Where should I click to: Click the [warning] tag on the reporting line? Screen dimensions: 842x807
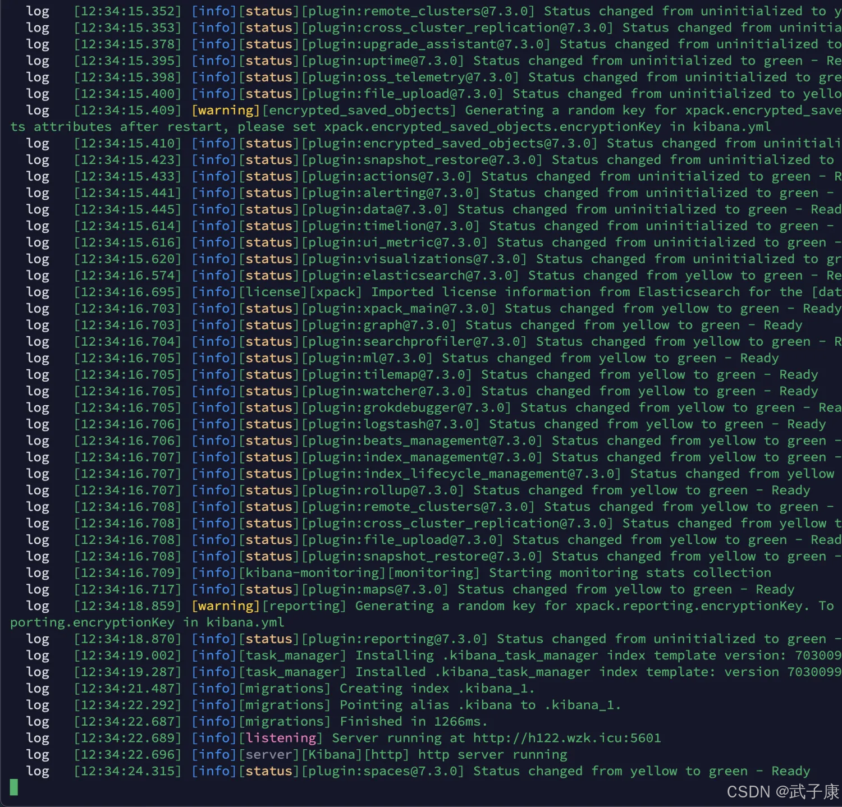[x=226, y=606]
